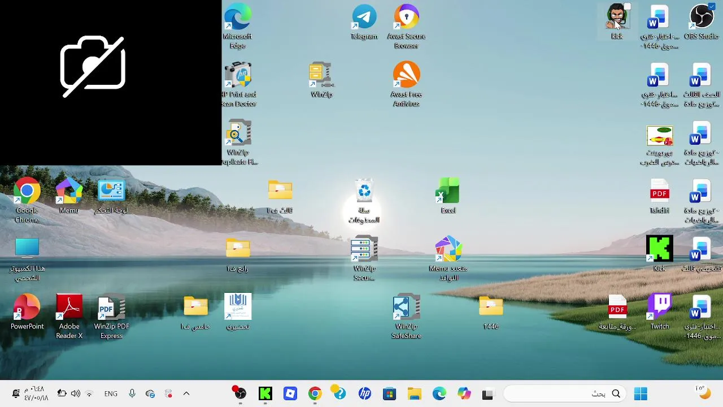723x407 pixels.
Task: Select the ثالث ف١ folder
Action: (280, 196)
